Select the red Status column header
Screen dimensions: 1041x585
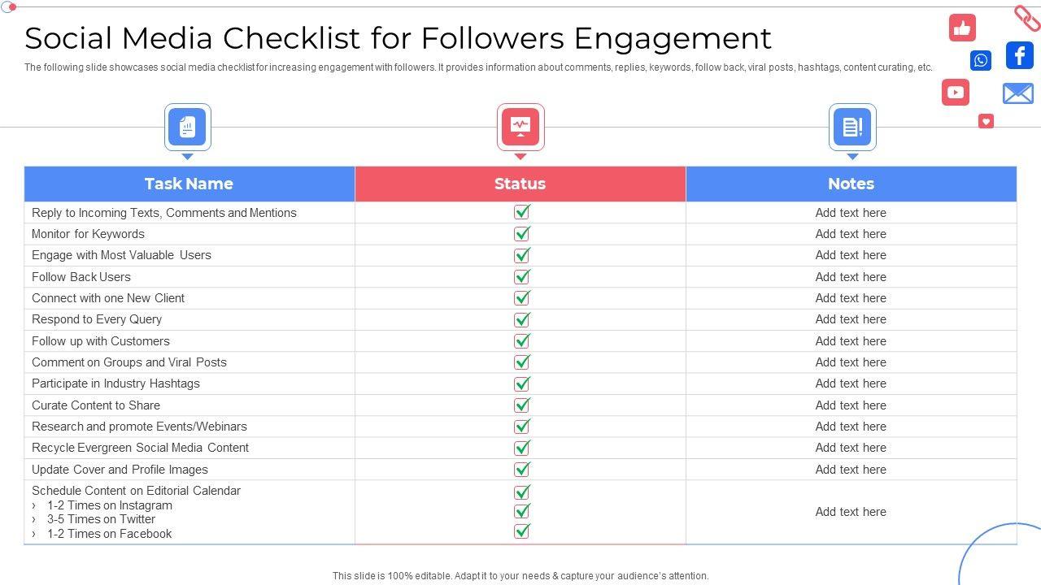(x=520, y=184)
